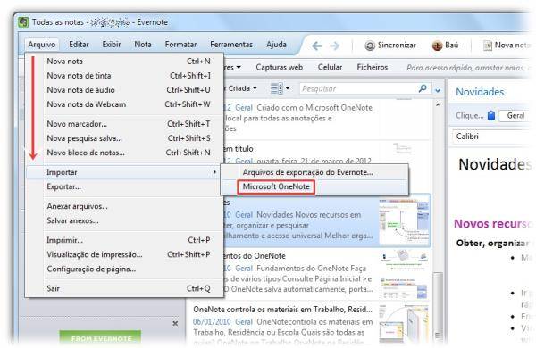The image size is (536, 348).
Task: Open the Exibir menu
Action: 112,45
